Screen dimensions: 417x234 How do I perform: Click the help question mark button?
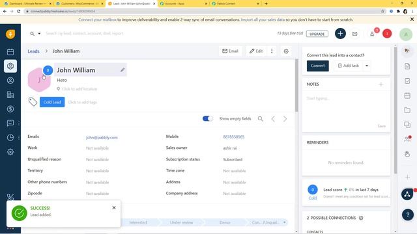coord(408,214)
